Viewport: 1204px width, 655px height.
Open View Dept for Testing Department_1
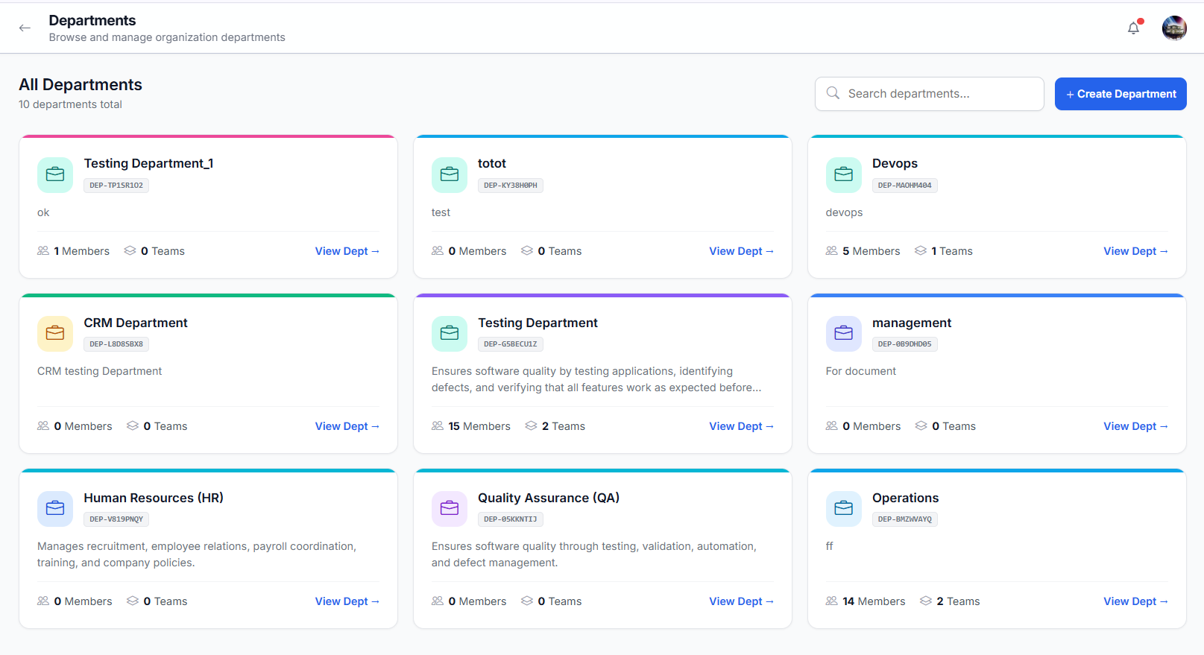[347, 251]
